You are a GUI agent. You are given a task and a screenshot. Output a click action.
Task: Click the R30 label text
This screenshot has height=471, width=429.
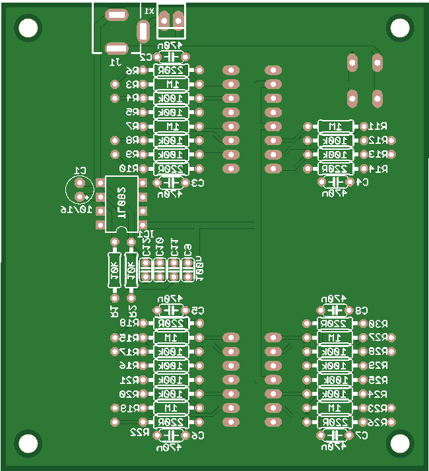click(x=378, y=324)
